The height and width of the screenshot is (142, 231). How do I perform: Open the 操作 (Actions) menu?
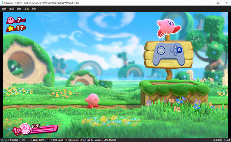tap(19, 9)
